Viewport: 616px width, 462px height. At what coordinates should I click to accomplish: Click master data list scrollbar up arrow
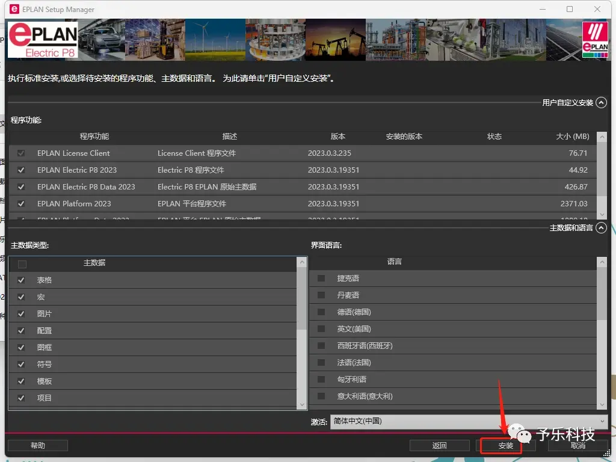tap(302, 262)
